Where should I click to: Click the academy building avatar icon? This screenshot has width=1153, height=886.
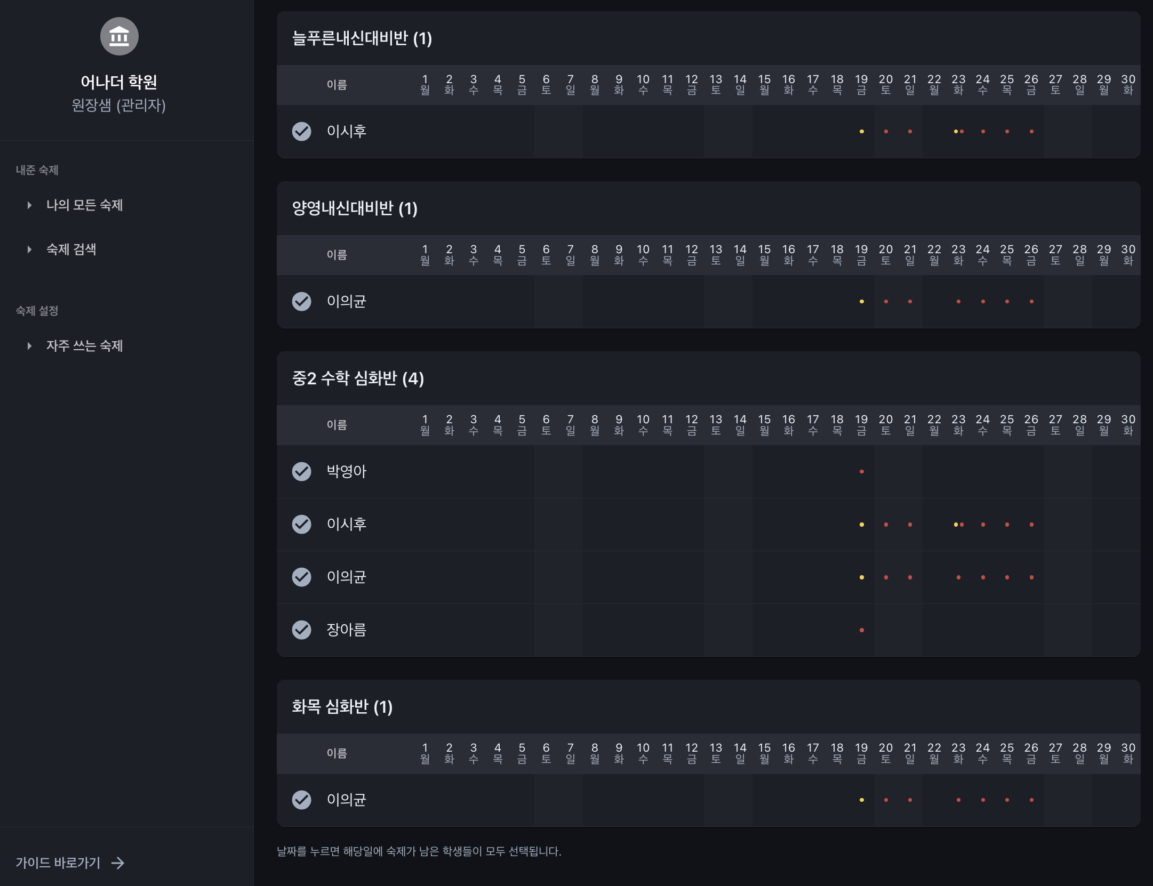119,36
